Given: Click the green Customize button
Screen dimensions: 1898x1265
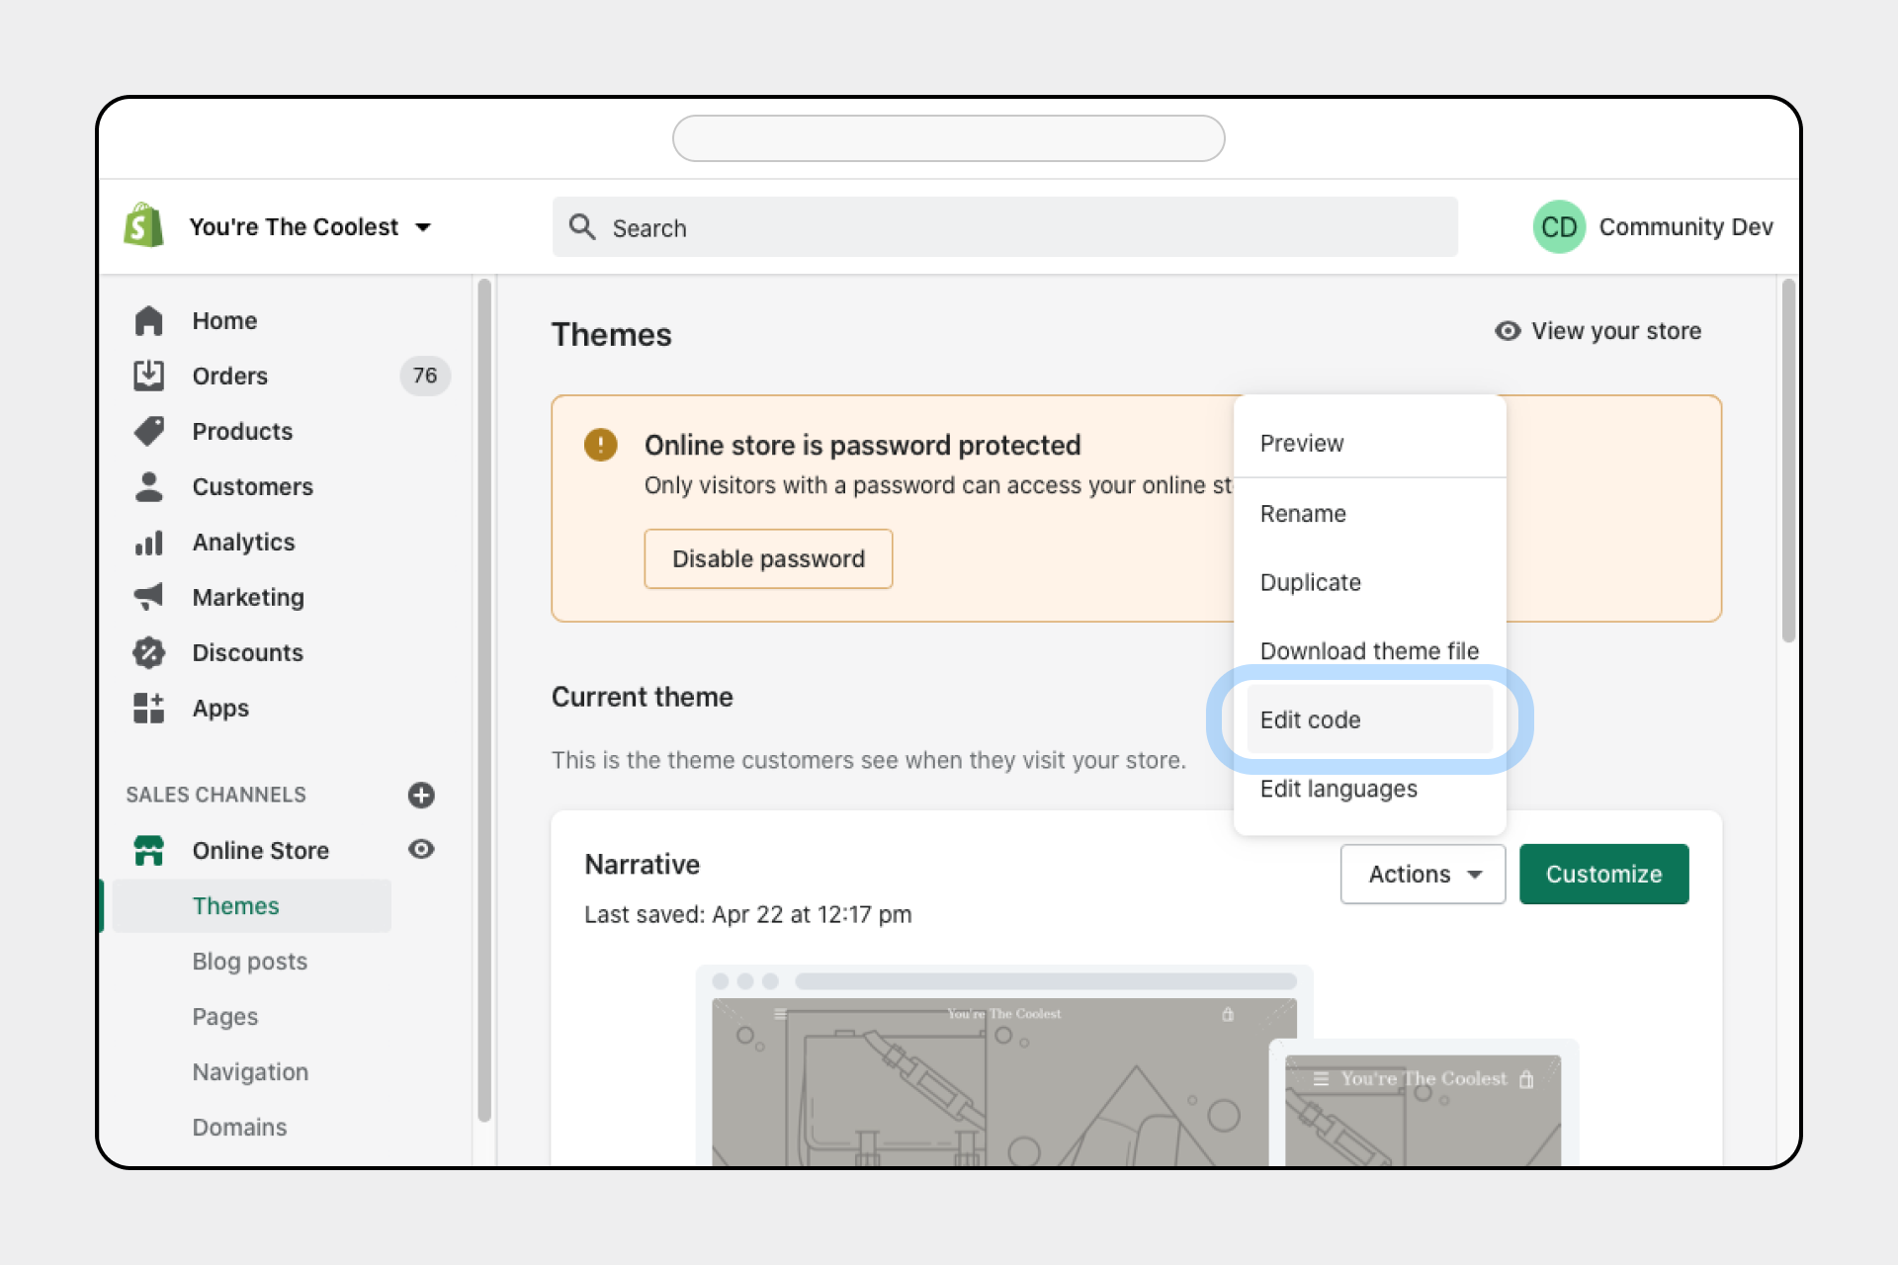Looking at the screenshot, I should point(1603,874).
